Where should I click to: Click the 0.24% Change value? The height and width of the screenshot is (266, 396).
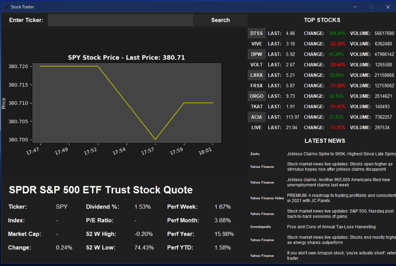click(64, 248)
